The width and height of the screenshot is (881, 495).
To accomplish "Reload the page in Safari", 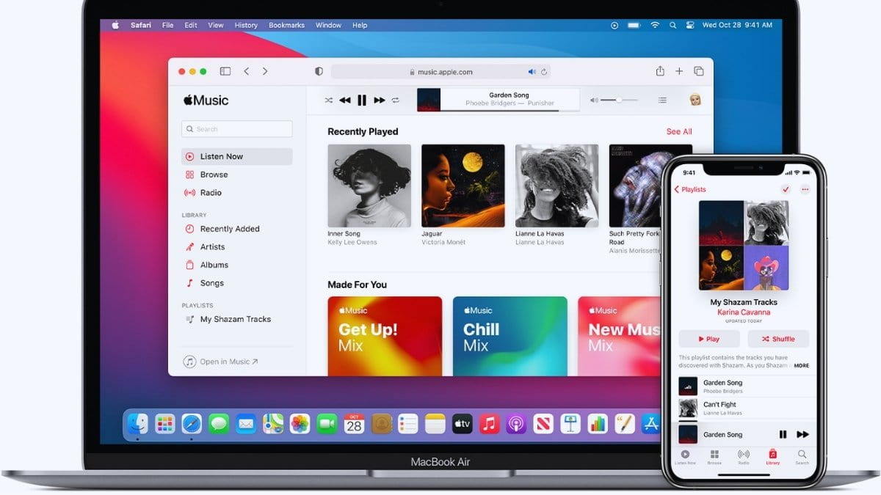I will pos(544,72).
